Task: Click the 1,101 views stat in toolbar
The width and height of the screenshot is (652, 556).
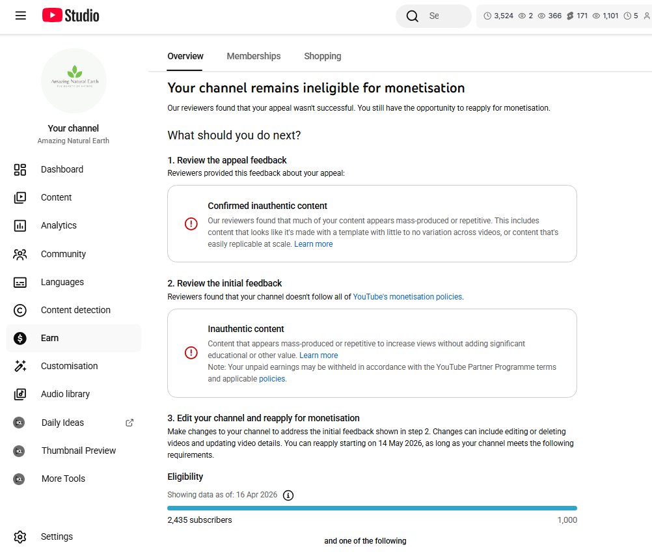Action: point(605,16)
